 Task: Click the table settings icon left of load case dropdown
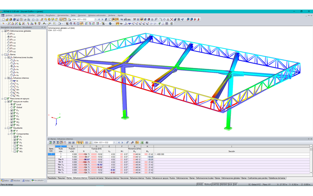point(90,142)
